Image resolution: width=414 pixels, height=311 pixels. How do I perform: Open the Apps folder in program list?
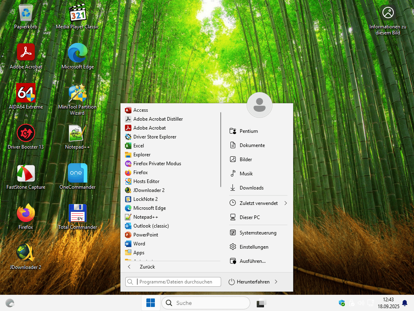pyautogui.click(x=139, y=253)
